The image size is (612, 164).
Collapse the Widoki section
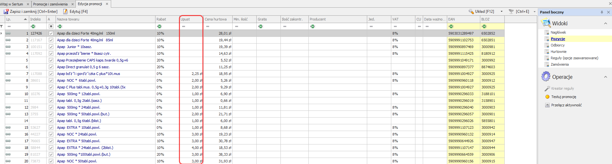click(x=606, y=23)
